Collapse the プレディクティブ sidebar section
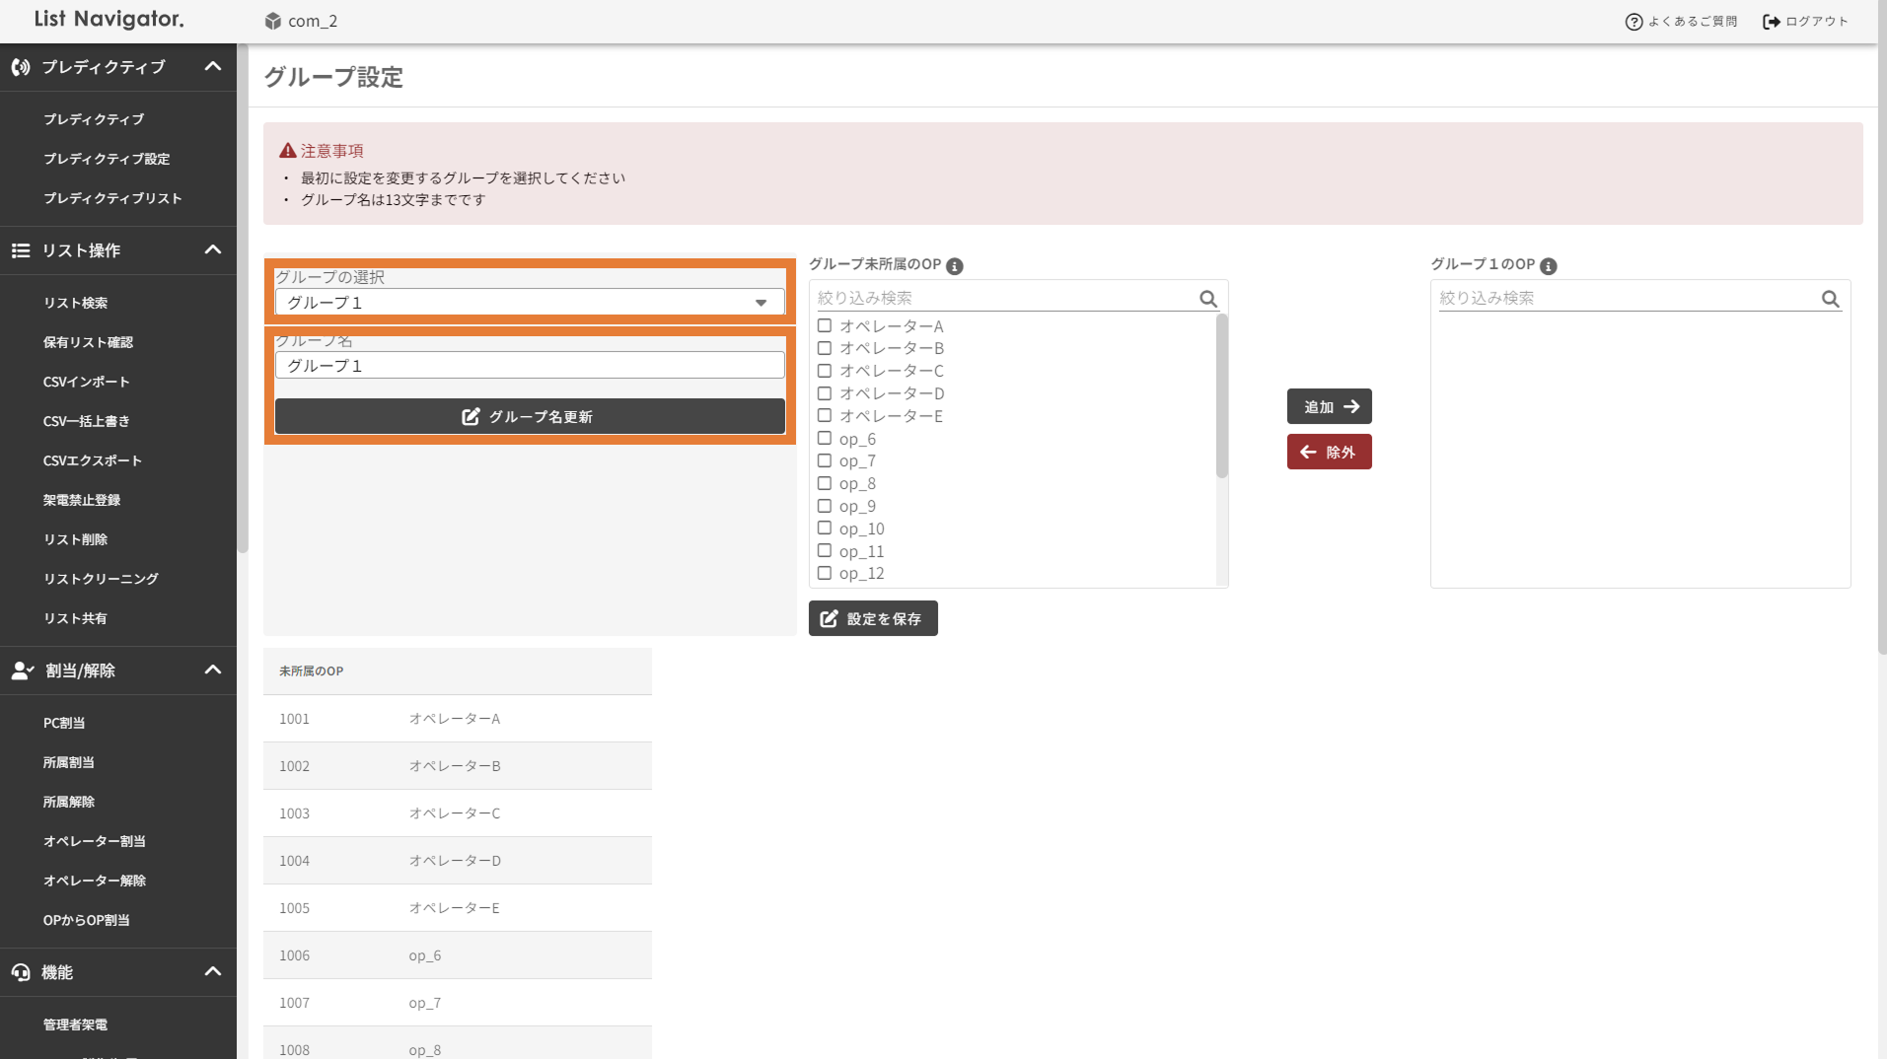Screen dimensions: 1887x1059 212,67
